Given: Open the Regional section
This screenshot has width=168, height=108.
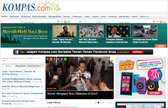Looking at the screenshot, I should (x=26, y=17).
